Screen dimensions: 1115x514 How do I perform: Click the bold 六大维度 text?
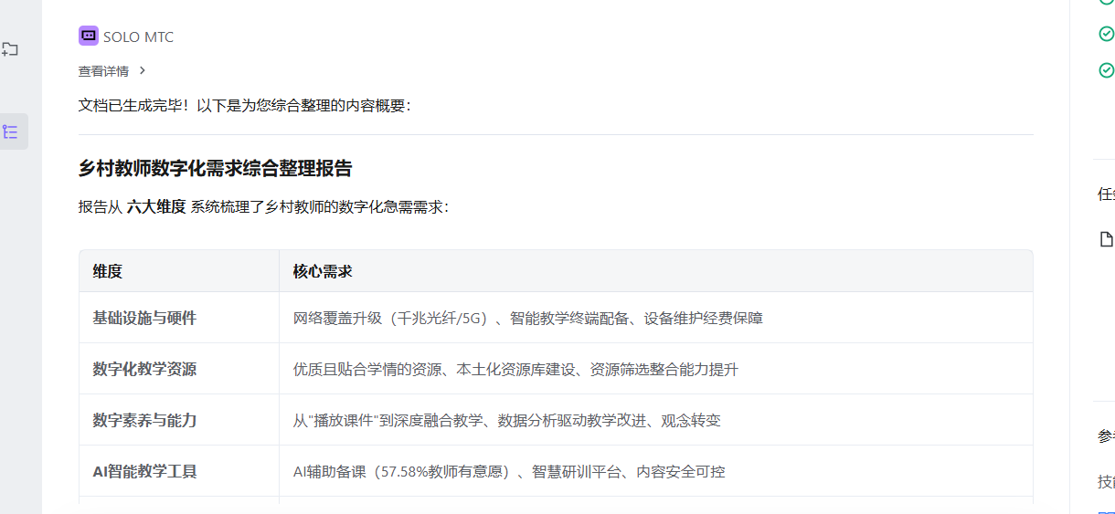(156, 207)
